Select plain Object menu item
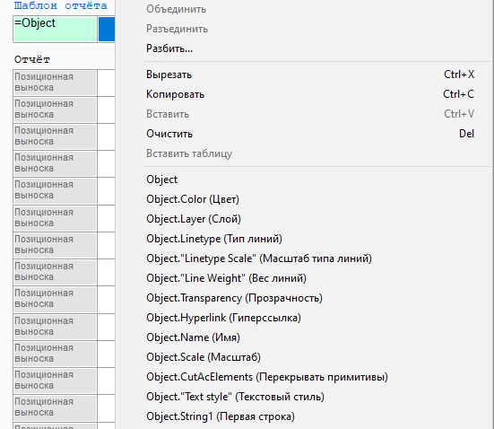This screenshot has width=494, height=429. [x=316, y=179]
